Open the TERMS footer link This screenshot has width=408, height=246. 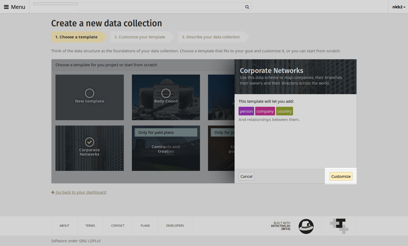pyautogui.click(x=90, y=226)
